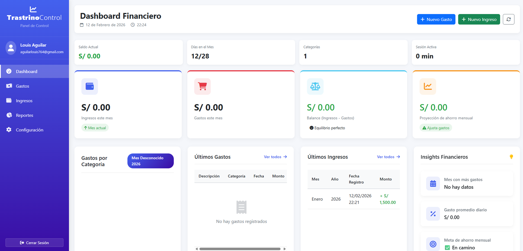Click the Nuevo Ingreso button
This screenshot has height=251, width=523.
[x=479, y=20]
